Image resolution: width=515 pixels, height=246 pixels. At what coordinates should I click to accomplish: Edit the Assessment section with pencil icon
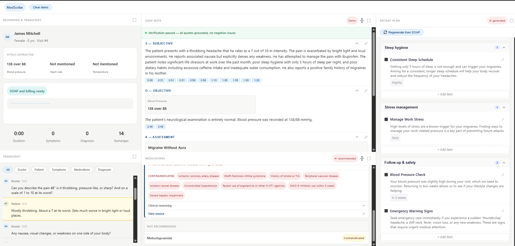pos(366,137)
